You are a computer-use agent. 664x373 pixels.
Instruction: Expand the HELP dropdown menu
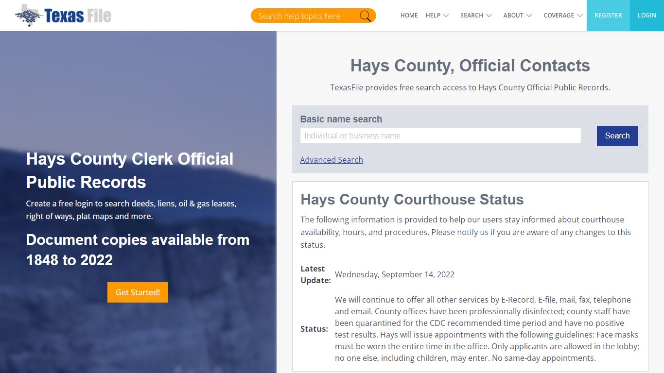437,16
